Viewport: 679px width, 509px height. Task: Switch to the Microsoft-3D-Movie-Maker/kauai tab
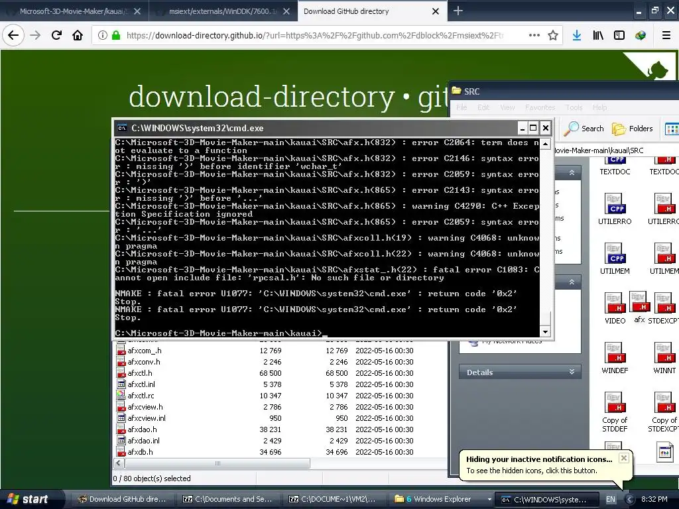pyautogui.click(x=74, y=11)
